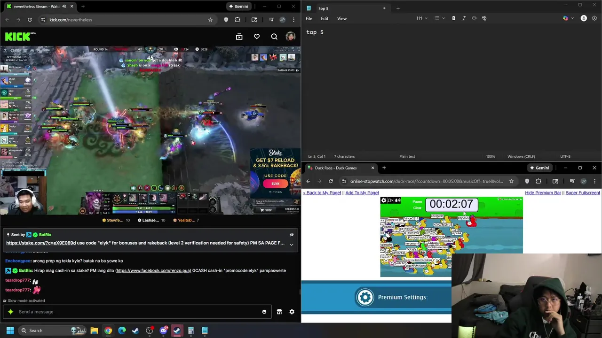
Task: Open Notepad settings gear
Action: tap(594, 18)
